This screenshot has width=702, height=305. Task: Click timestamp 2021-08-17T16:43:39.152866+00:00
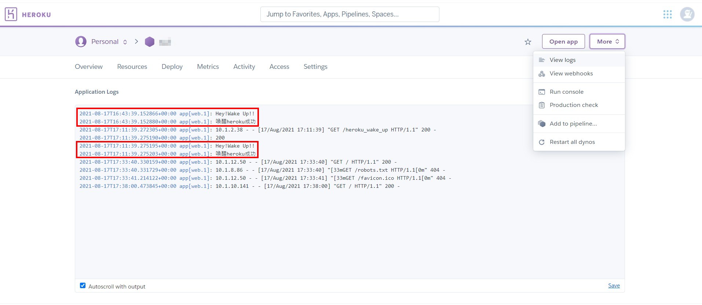128,114
